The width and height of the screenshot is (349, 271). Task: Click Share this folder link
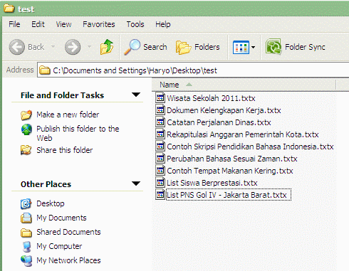tap(65, 150)
